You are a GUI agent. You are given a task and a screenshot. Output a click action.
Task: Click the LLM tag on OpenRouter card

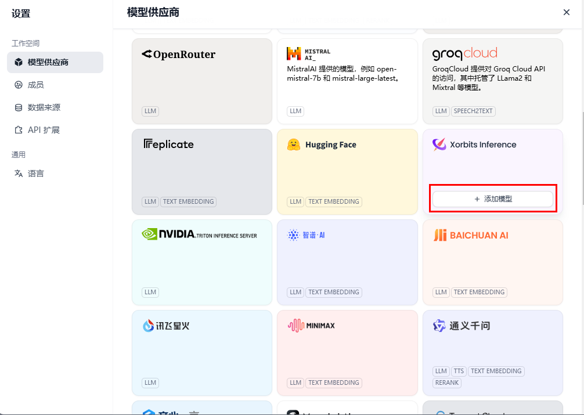pos(150,111)
